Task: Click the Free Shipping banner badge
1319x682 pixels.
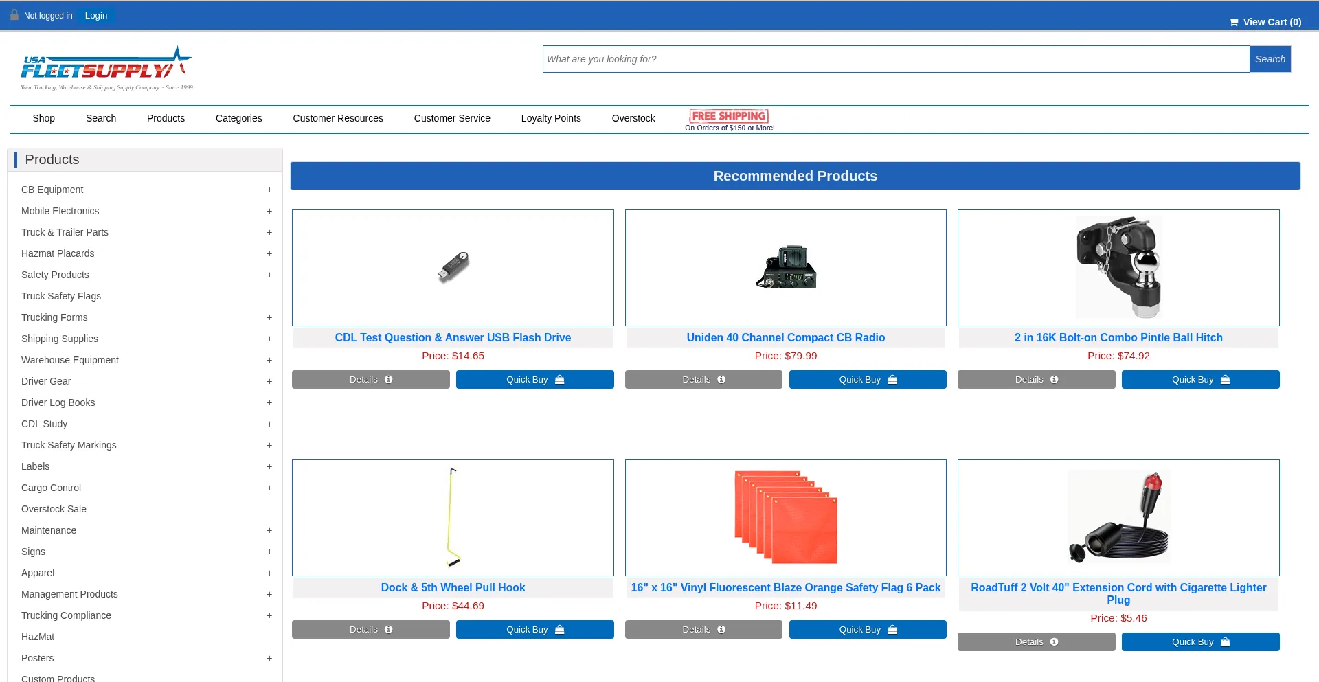Action: 729,118
